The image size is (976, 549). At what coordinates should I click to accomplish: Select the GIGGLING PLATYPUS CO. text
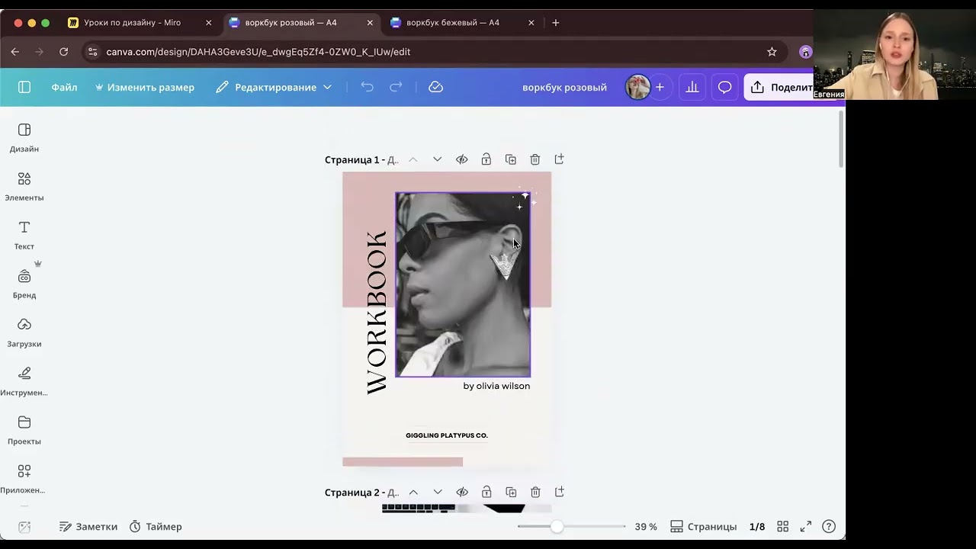point(447,435)
